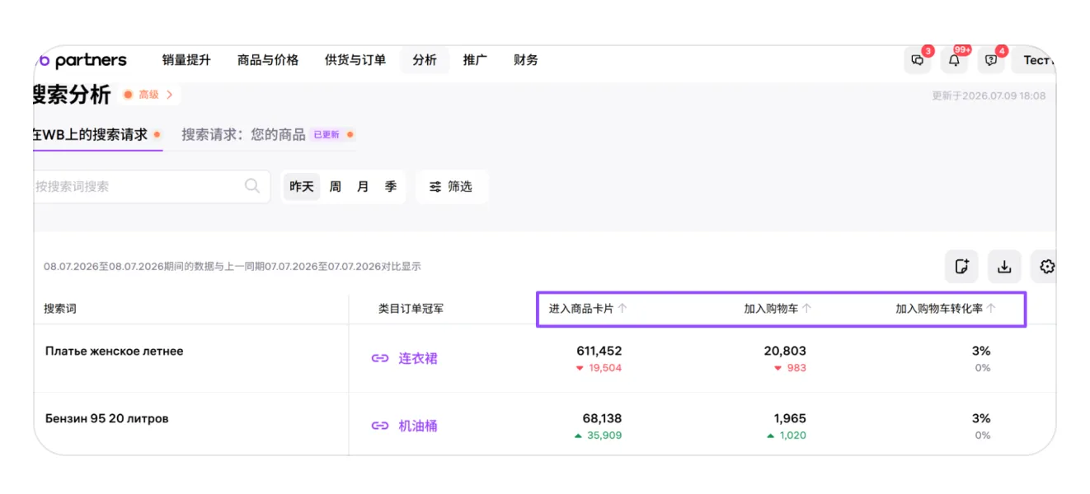Open the help question icon with 4 badge
This screenshot has width=1090, height=494.
[991, 60]
